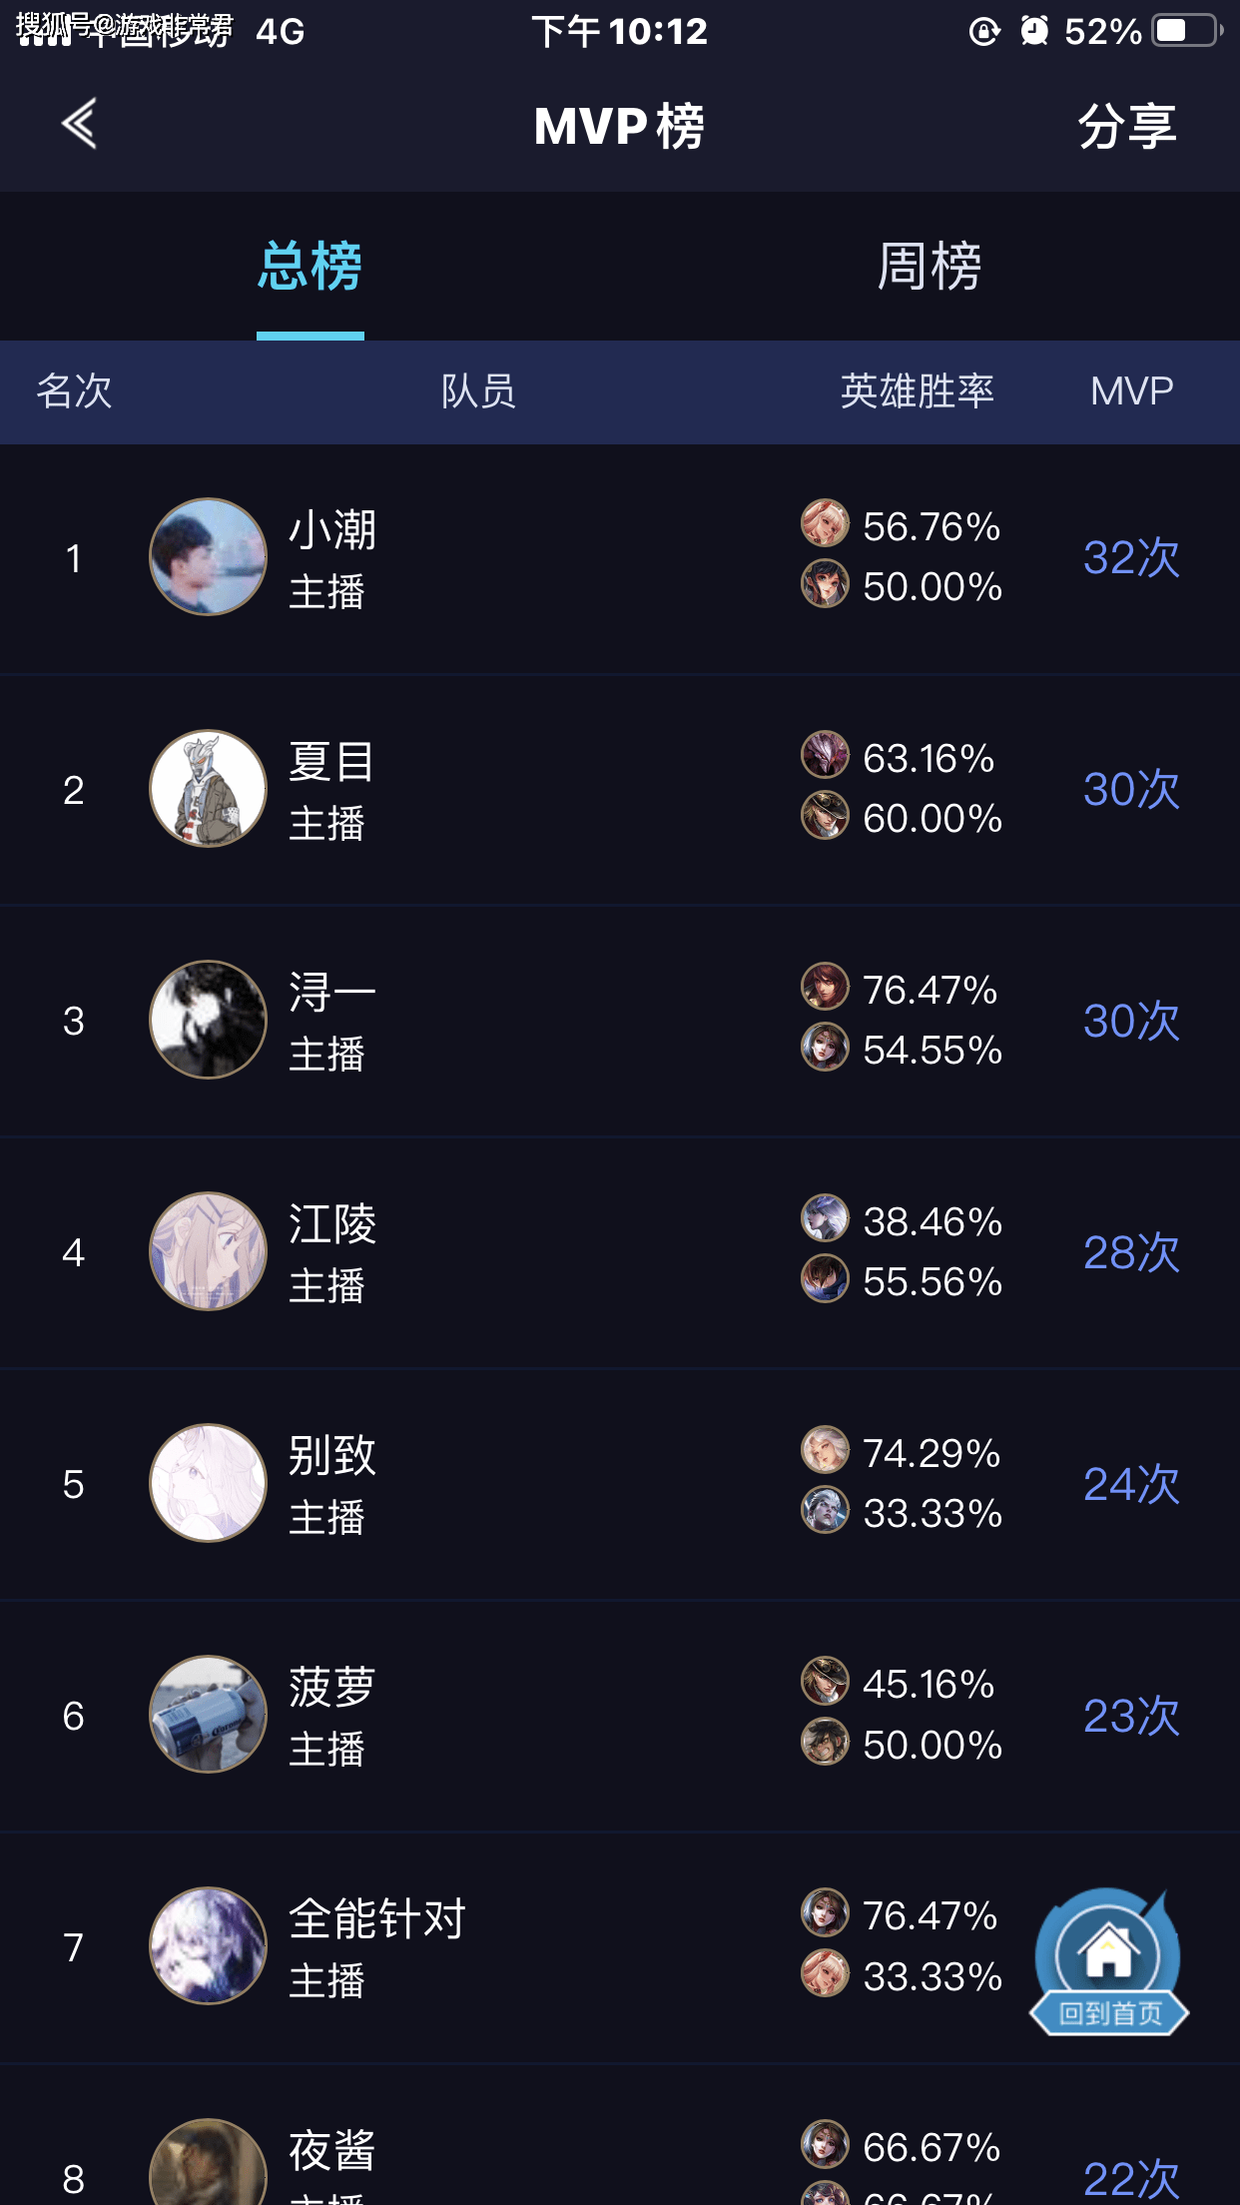Select the 总榜 tab
1240x2205 pixels.
click(x=310, y=267)
